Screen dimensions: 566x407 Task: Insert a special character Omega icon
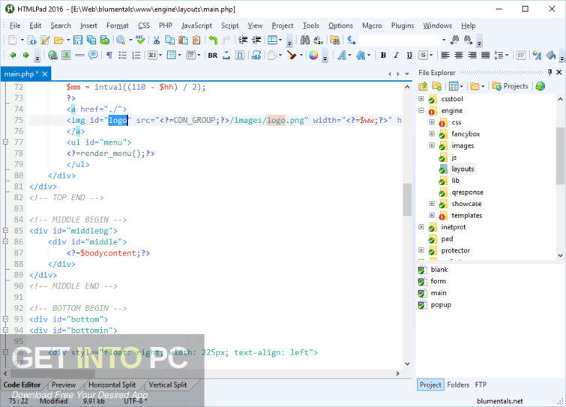[x=240, y=55]
